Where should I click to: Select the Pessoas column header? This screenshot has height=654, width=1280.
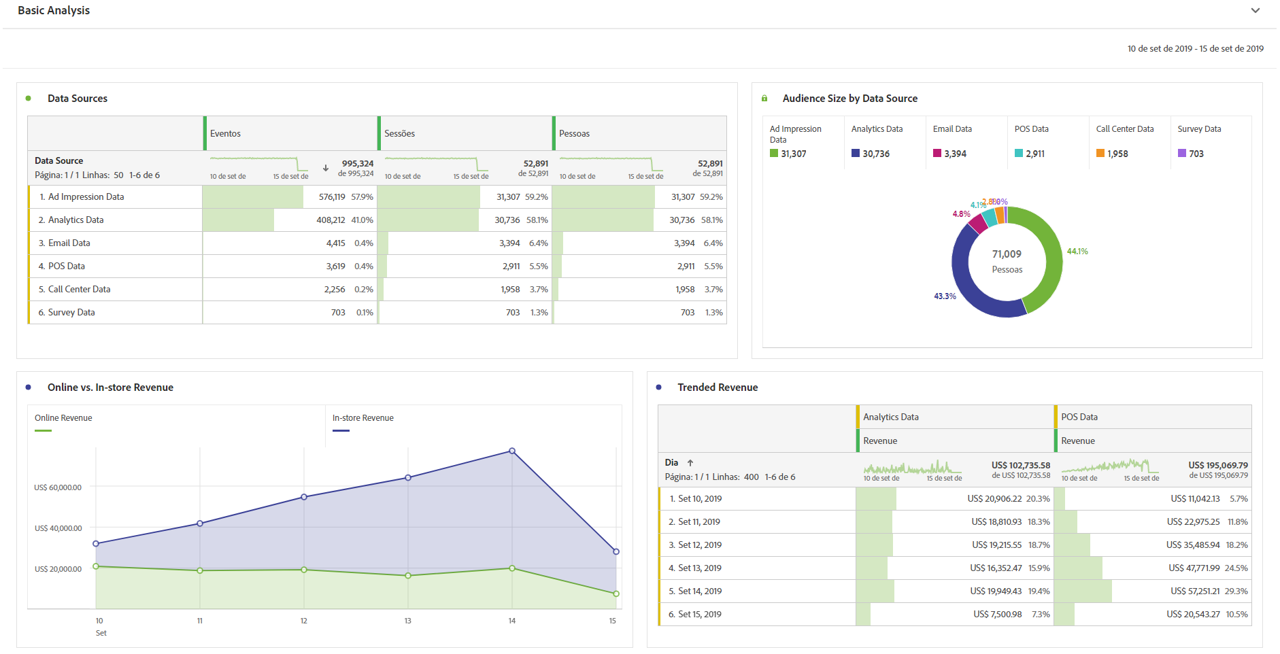pyautogui.click(x=639, y=133)
